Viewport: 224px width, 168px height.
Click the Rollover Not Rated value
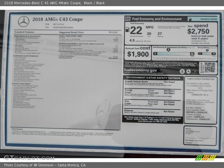(x=169, y=111)
